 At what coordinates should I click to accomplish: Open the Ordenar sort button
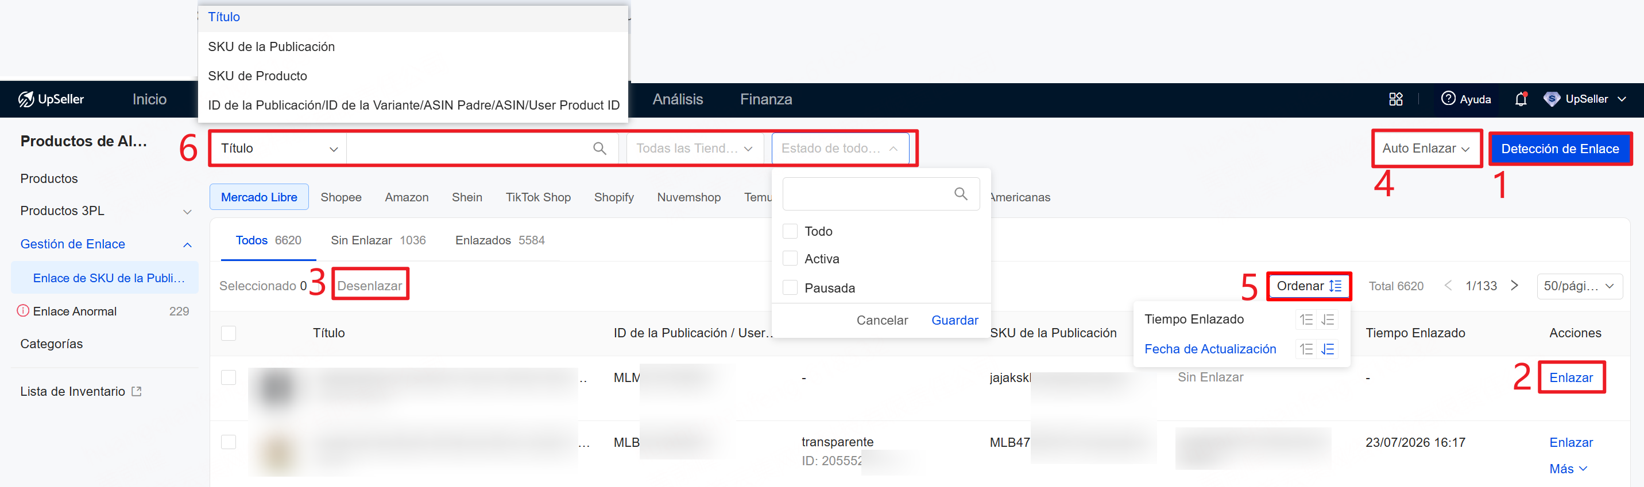(x=1308, y=286)
